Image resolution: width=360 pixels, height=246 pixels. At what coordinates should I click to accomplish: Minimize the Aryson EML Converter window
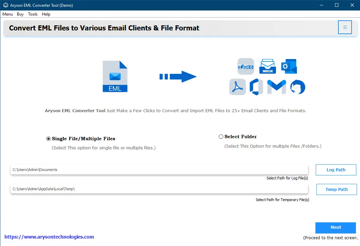(322, 5)
